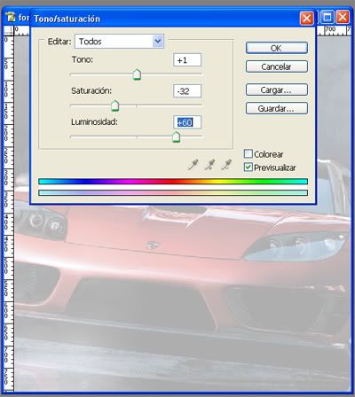Click the Tono value field

pos(187,60)
